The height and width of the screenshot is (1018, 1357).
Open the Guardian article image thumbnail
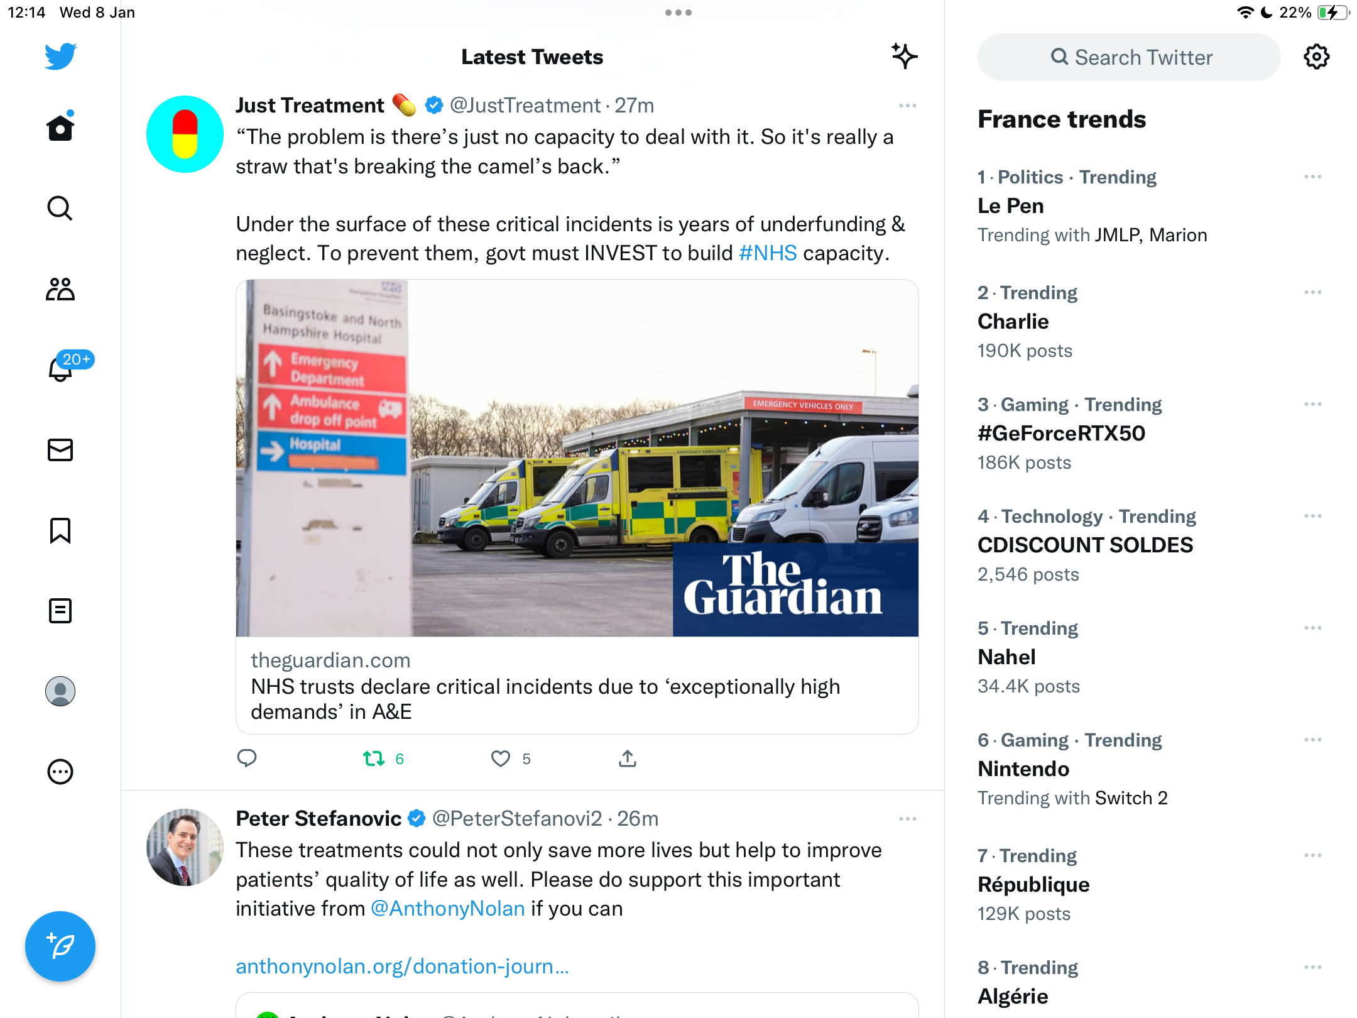[x=577, y=458]
